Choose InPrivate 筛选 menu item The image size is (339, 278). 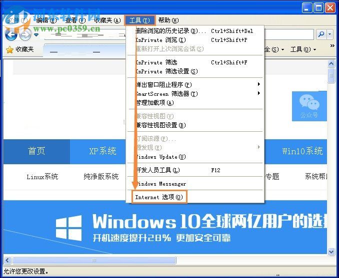195,62
